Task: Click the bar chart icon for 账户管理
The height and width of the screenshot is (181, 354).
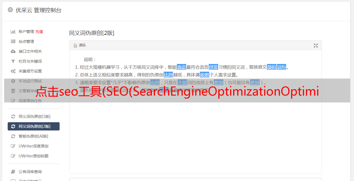Action: (x=13, y=32)
